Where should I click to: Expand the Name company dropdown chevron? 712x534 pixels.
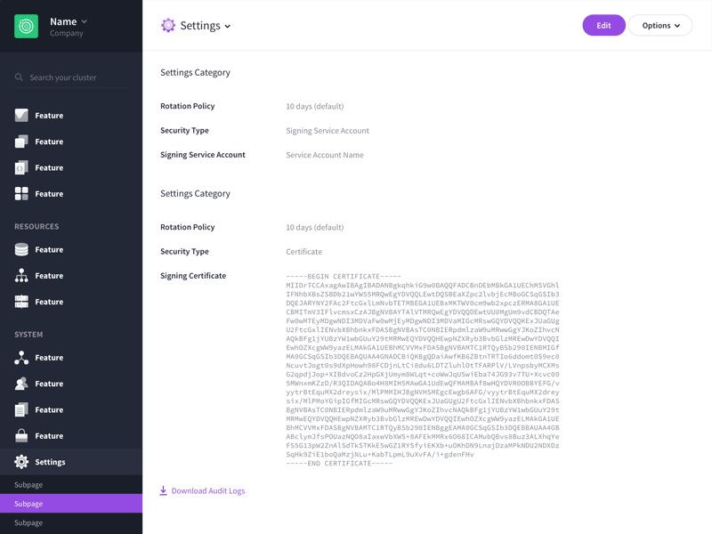click(x=85, y=21)
